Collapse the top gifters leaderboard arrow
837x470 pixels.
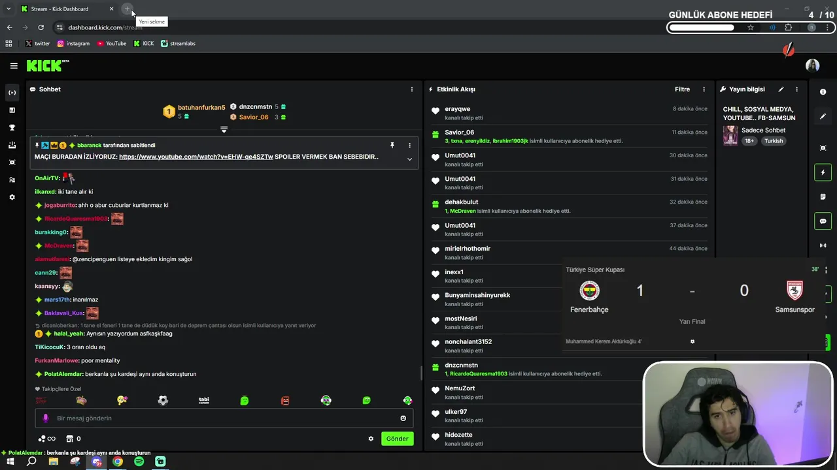[224, 129]
